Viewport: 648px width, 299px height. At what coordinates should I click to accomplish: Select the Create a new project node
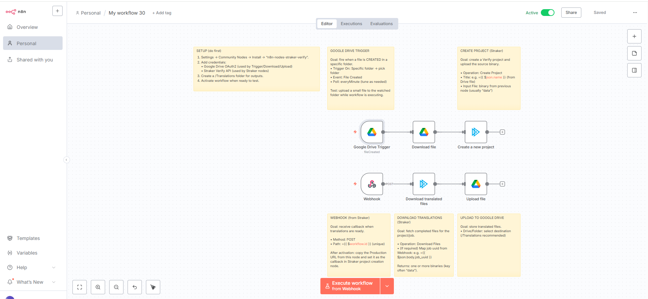[x=476, y=132]
